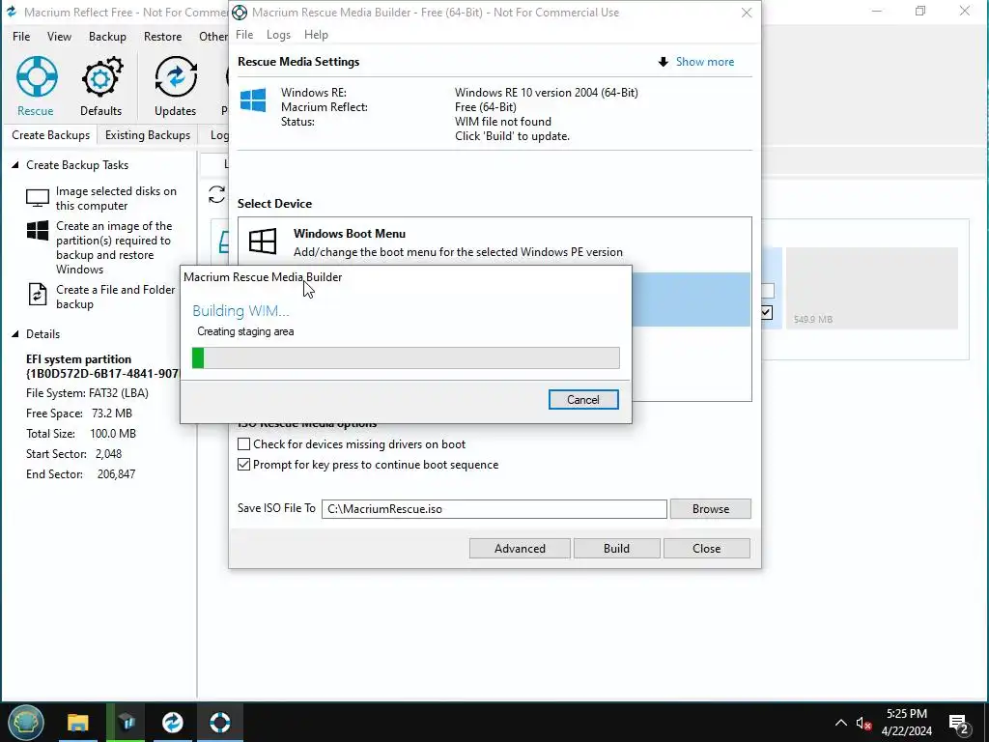Switch to the Existing Backups tab

point(148,135)
